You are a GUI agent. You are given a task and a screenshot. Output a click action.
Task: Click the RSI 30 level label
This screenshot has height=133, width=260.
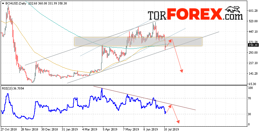(250, 114)
